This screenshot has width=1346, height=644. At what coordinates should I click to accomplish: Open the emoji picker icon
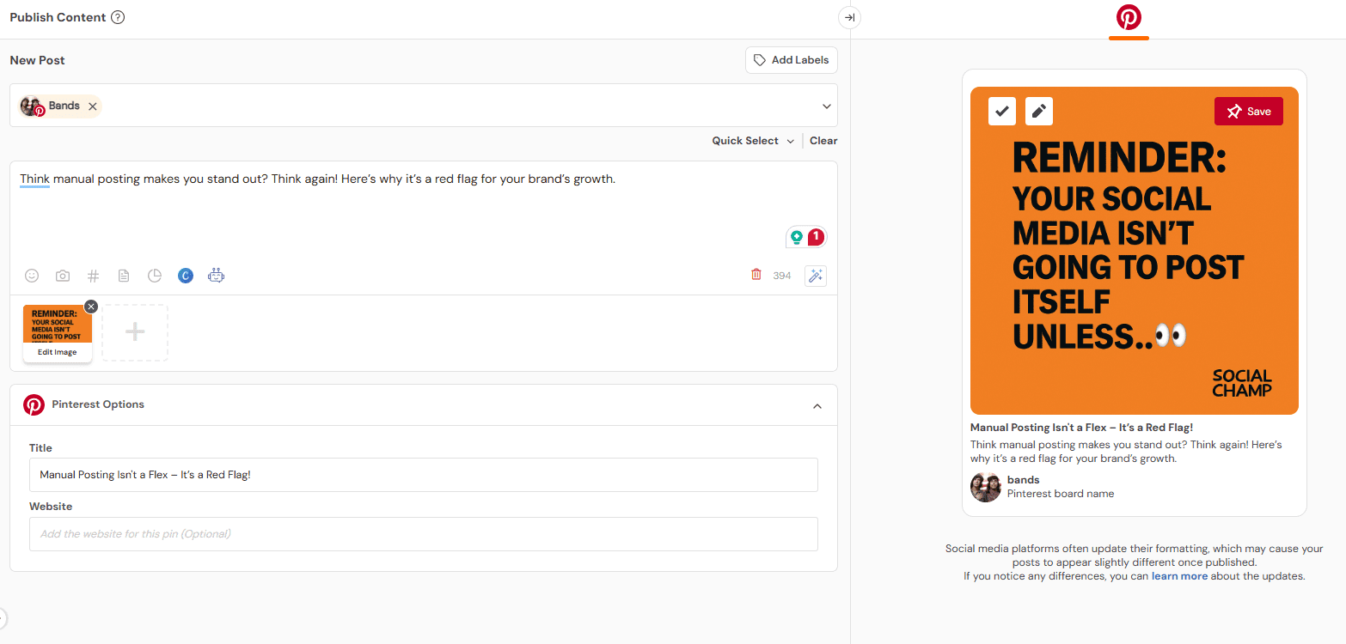click(32, 276)
